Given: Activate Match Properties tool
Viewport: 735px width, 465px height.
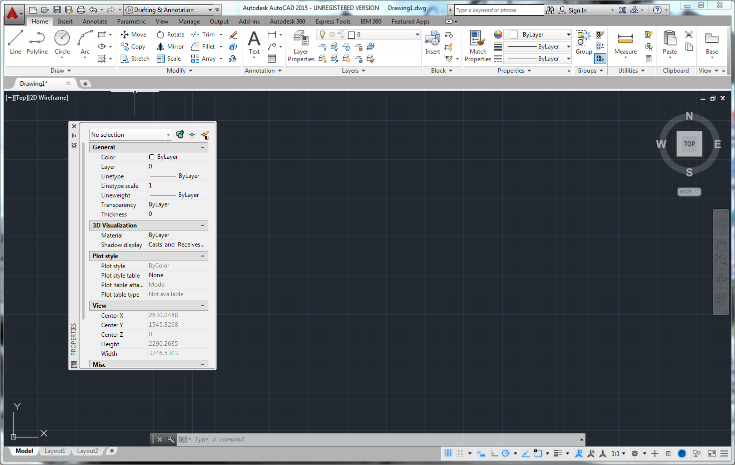Looking at the screenshot, I should pyautogui.click(x=478, y=46).
